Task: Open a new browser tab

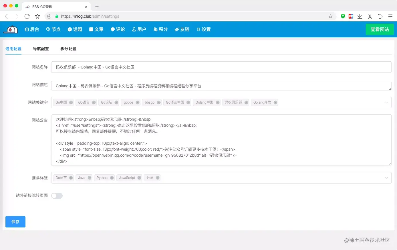Action: 97,7
